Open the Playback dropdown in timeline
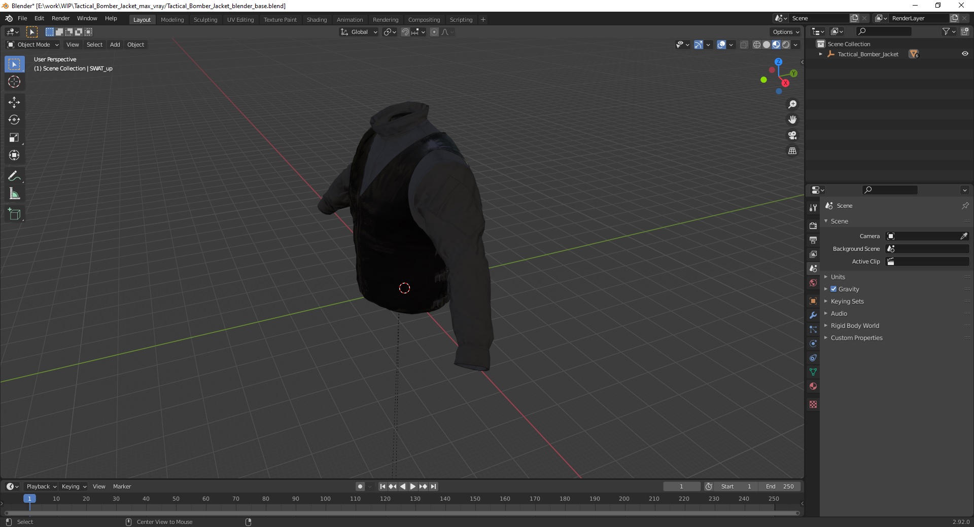The image size is (974, 527). (41, 486)
